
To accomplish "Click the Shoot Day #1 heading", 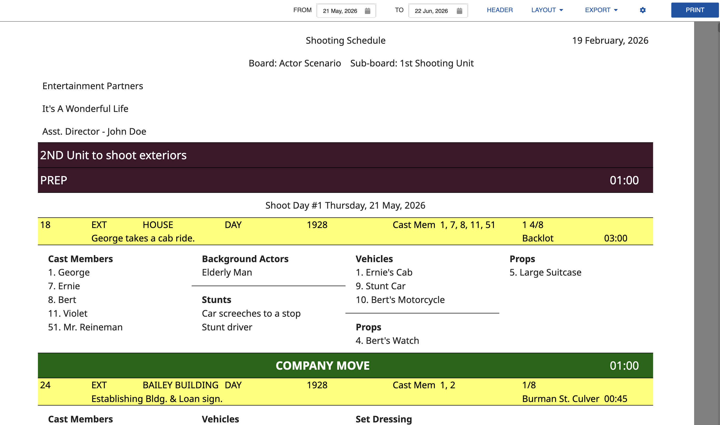I will pyautogui.click(x=345, y=205).
